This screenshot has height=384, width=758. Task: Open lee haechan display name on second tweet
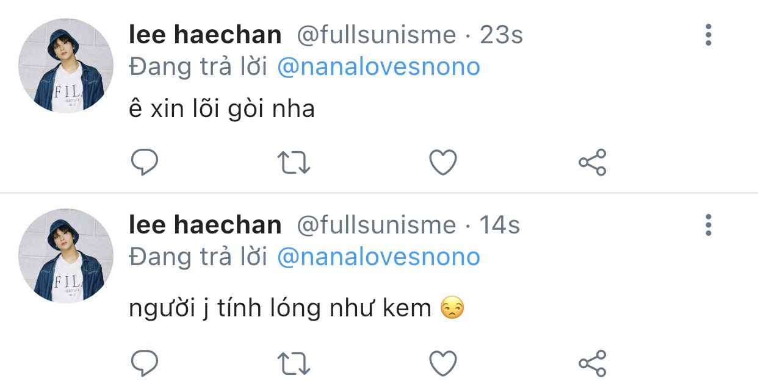click(x=205, y=226)
